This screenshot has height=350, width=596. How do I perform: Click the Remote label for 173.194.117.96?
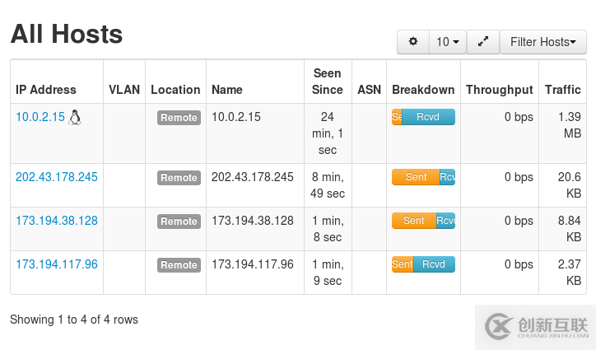click(x=179, y=265)
